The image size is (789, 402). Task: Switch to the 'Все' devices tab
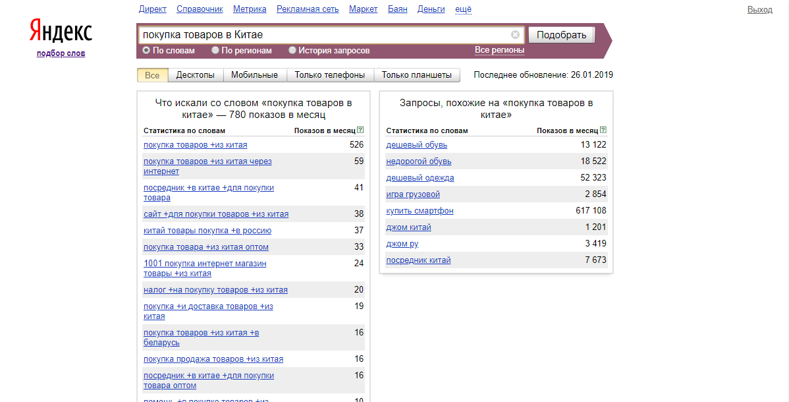coord(153,75)
